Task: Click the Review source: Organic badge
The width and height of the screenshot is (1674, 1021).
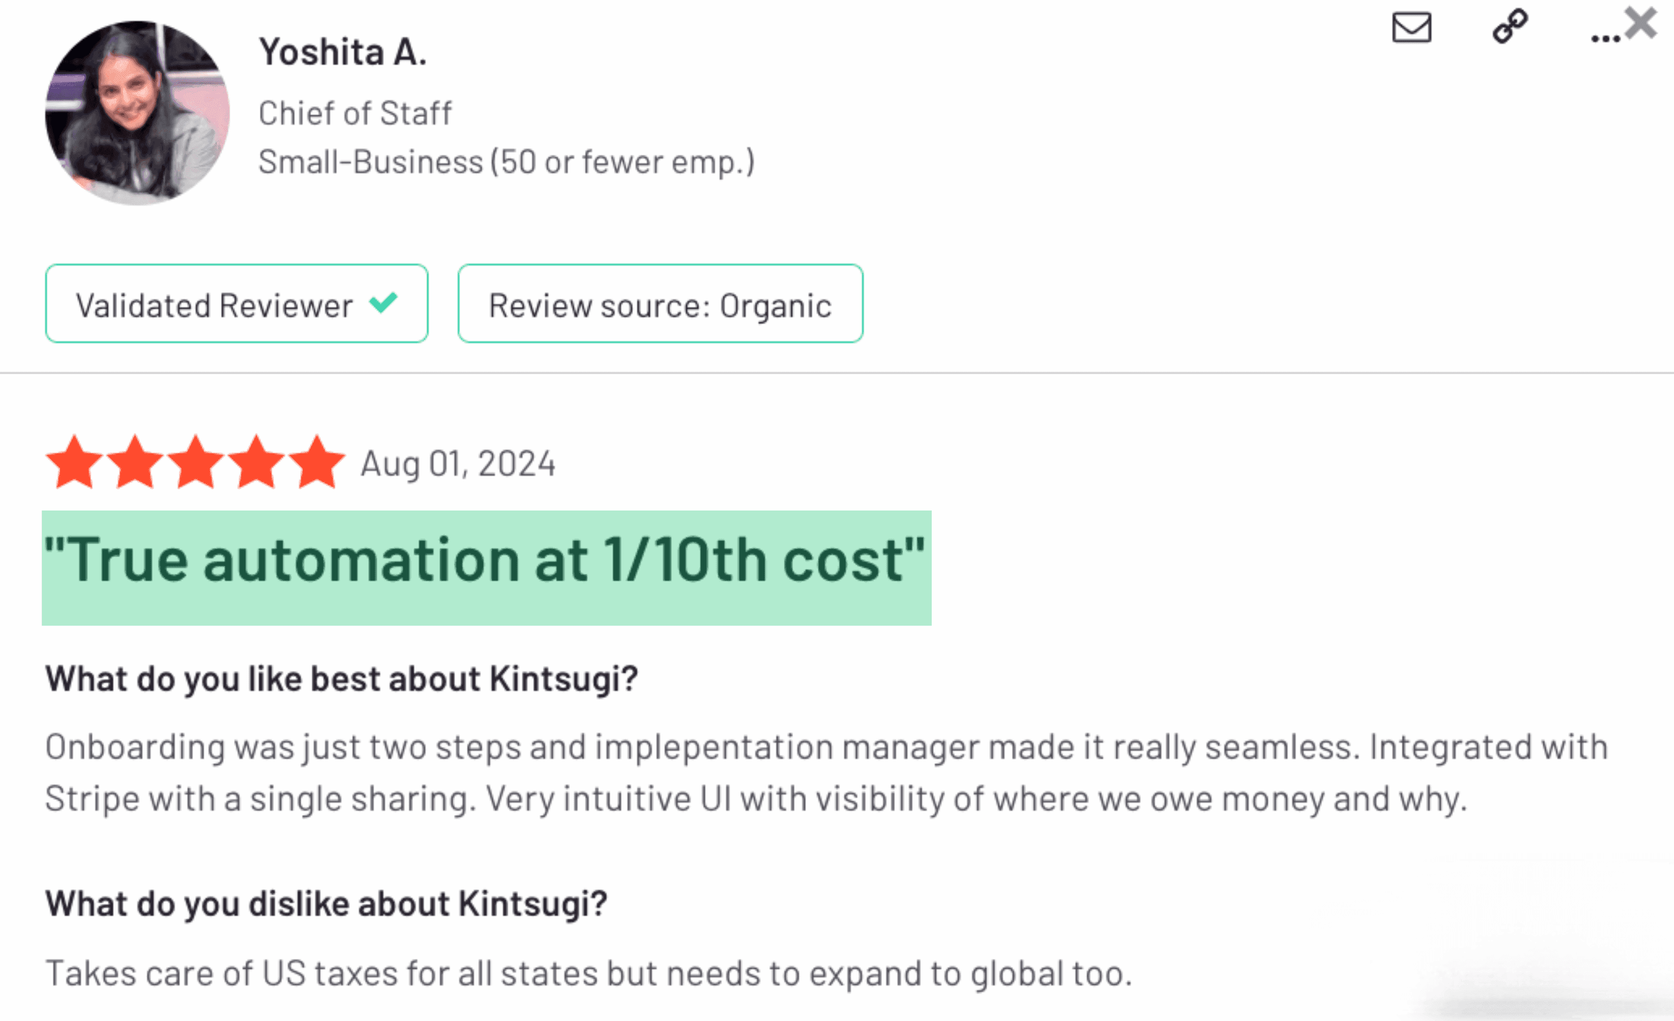Action: pyautogui.click(x=659, y=304)
